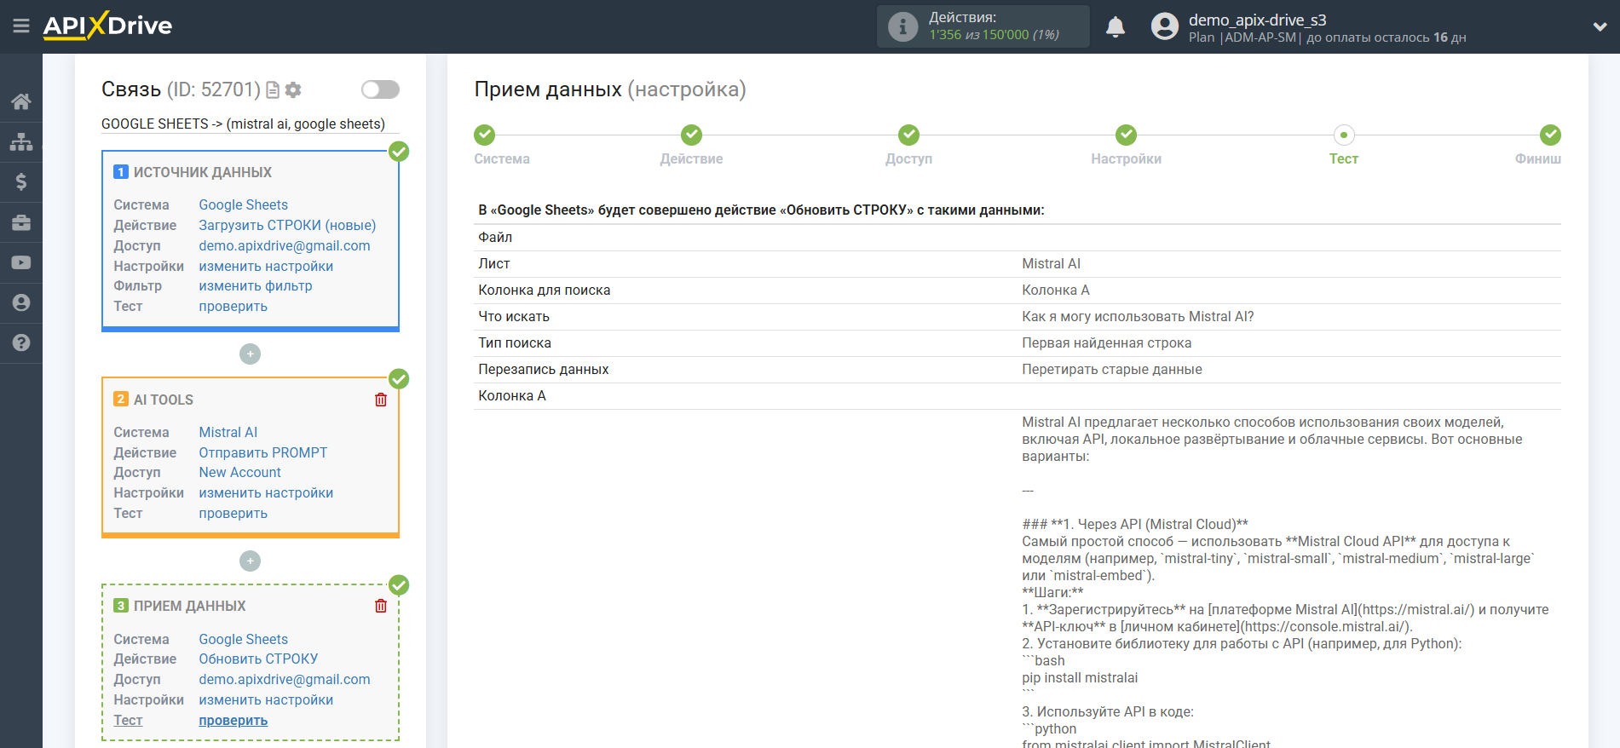Open Отправить PROMPT action link
The height and width of the screenshot is (748, 1620).
[262, 452]
